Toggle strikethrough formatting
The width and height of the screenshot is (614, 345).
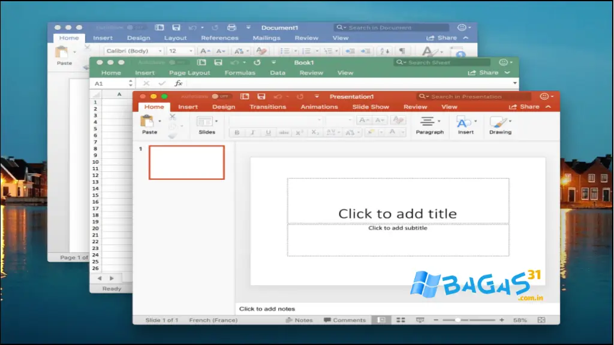[284, 132]
